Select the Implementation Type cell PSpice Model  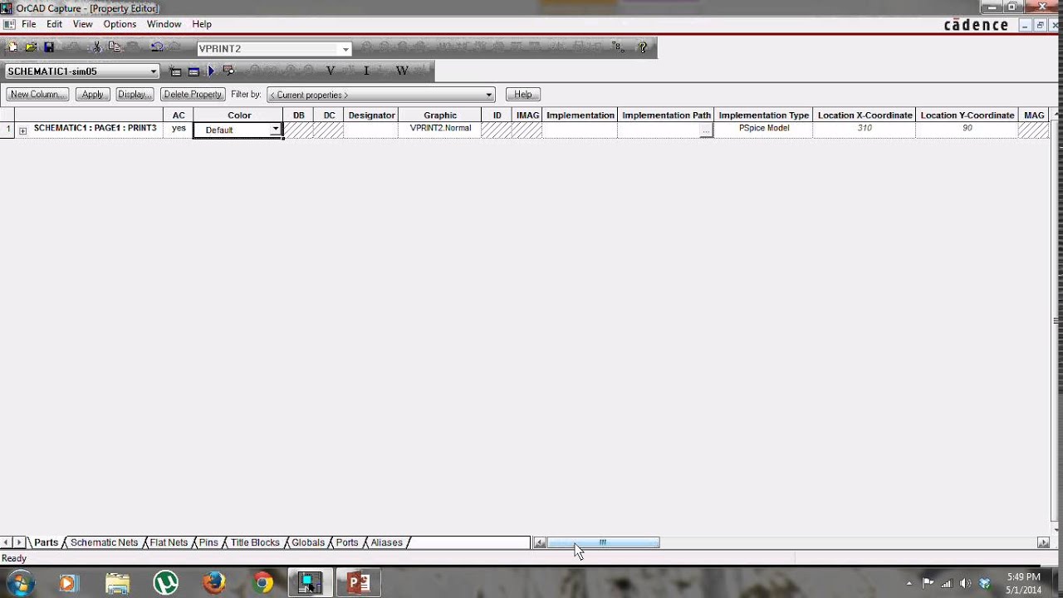764,129
